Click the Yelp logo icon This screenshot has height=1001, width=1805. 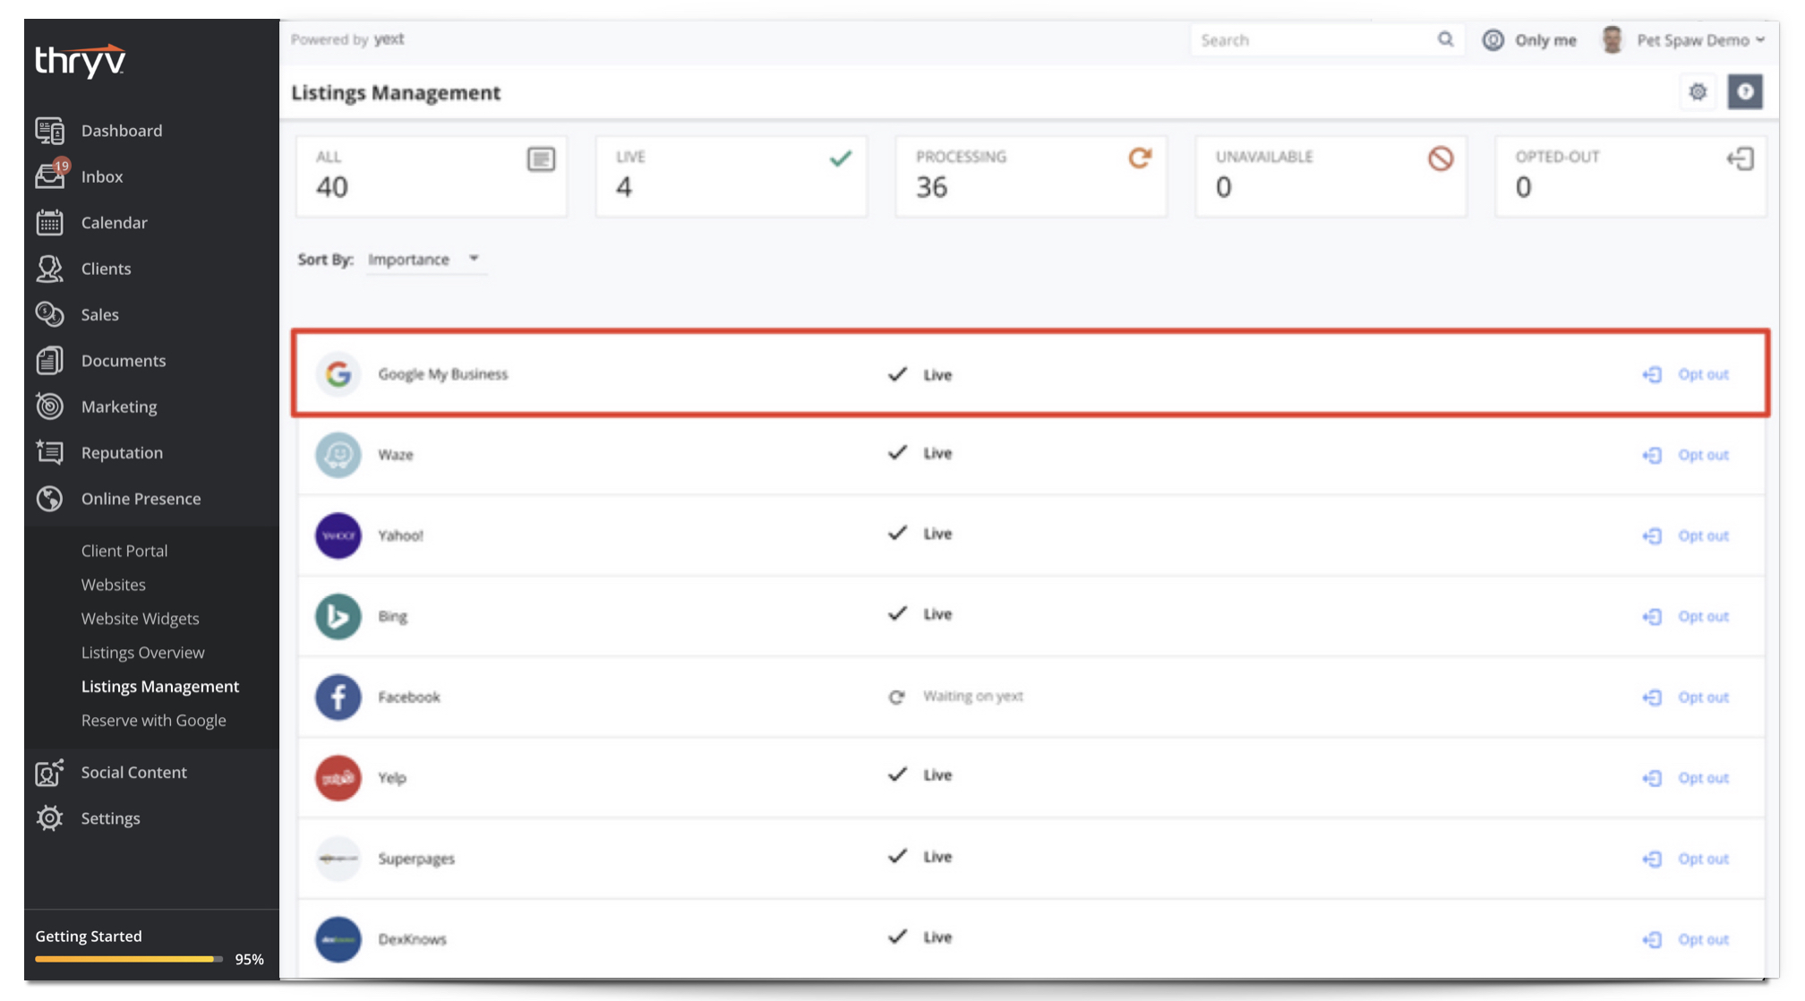338,777
